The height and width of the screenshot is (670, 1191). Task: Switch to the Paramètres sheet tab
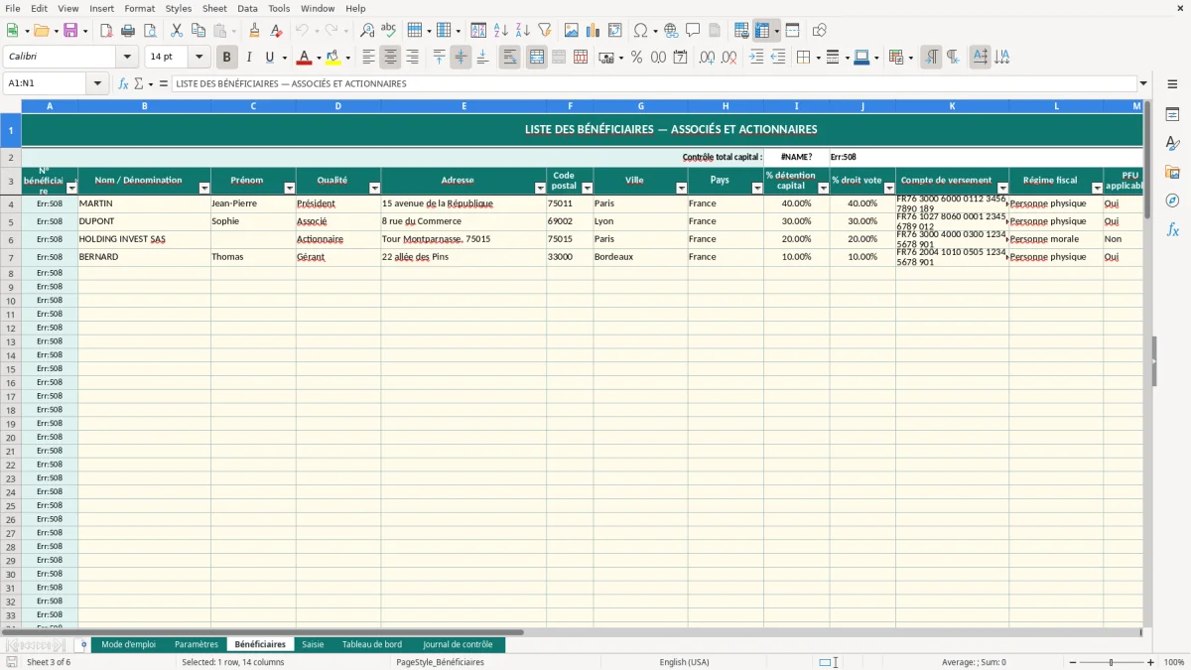pos(197,644)
